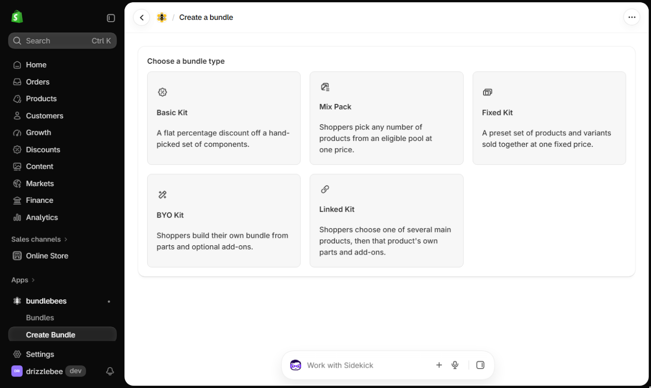This screenshot has width=651, height=388.
Task: Choose the BYO Kit bundle type
Action: [x=224, y=221]
